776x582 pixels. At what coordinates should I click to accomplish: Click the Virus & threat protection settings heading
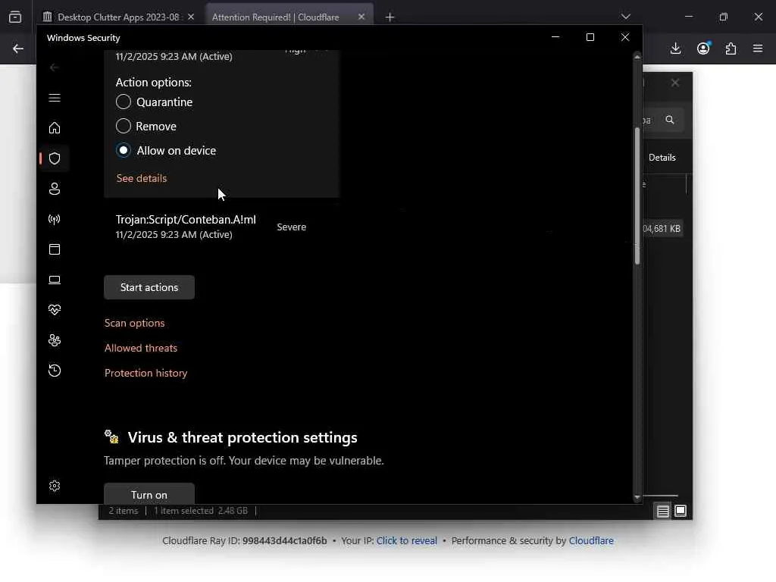pos(242,437)
